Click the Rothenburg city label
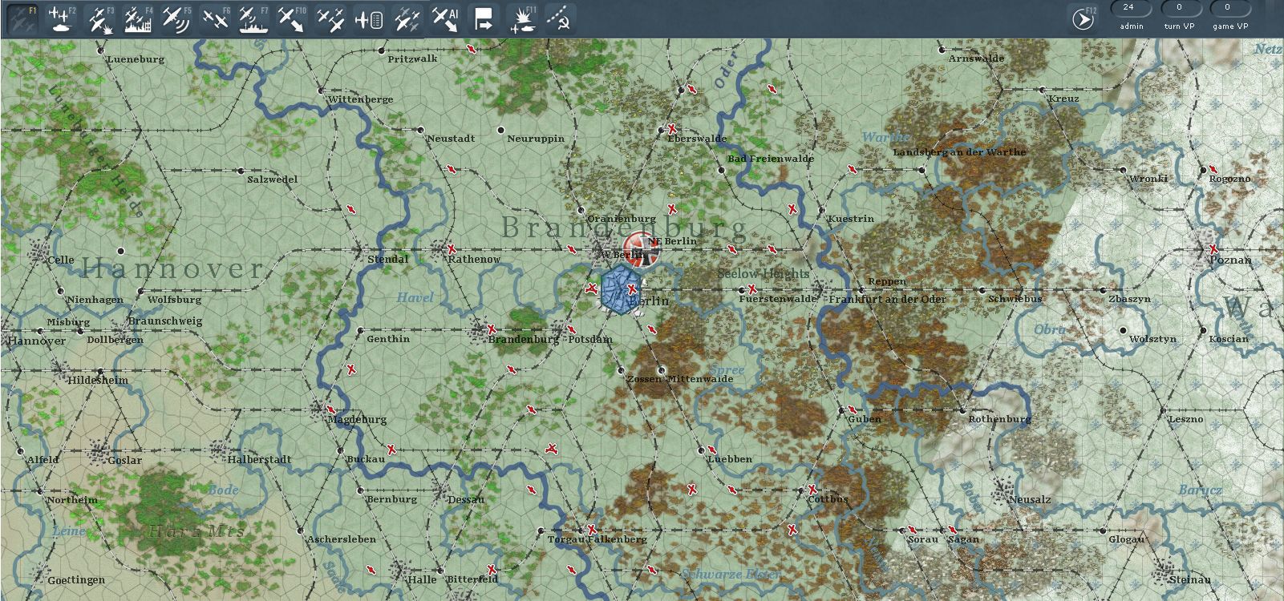The image size is (1284, 601). (x=999, y=419)
